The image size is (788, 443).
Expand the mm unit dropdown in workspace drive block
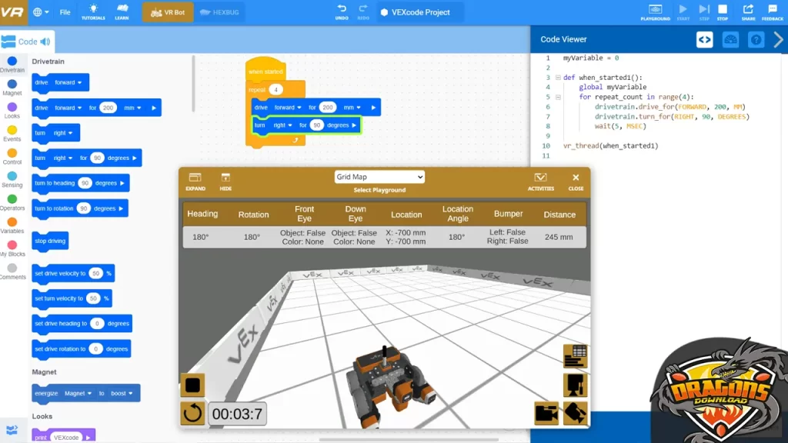[x=352, y=108]
